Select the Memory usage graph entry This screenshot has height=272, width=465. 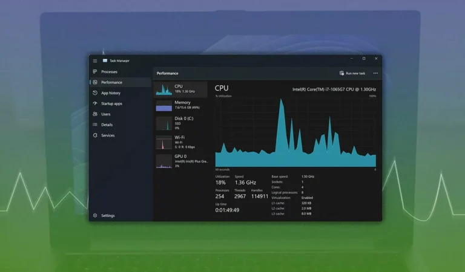(163, 106)
